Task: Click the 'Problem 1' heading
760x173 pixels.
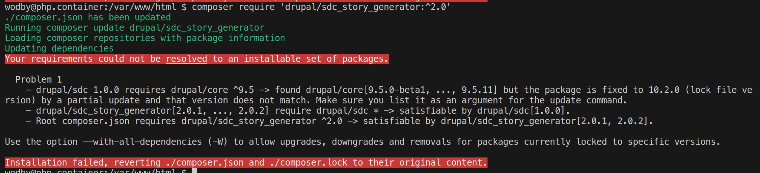Action: (39, 80)
